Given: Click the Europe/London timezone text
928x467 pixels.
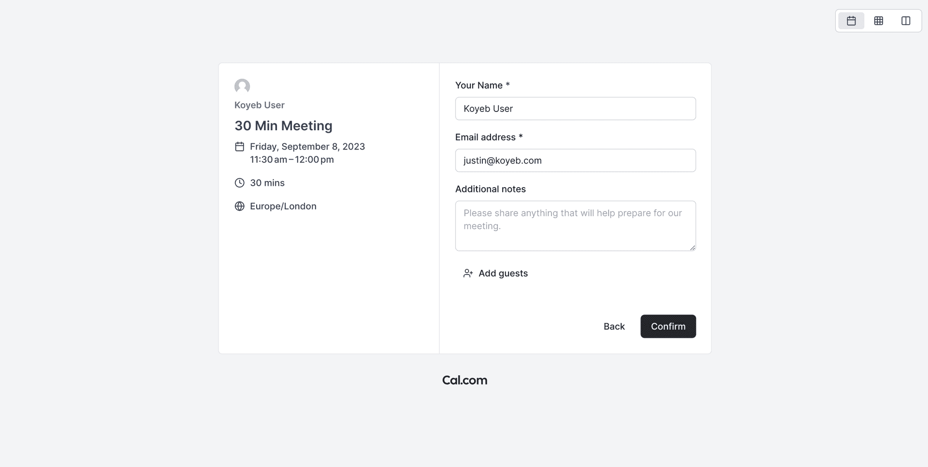Looking at the screenshot, I should 283,206.
